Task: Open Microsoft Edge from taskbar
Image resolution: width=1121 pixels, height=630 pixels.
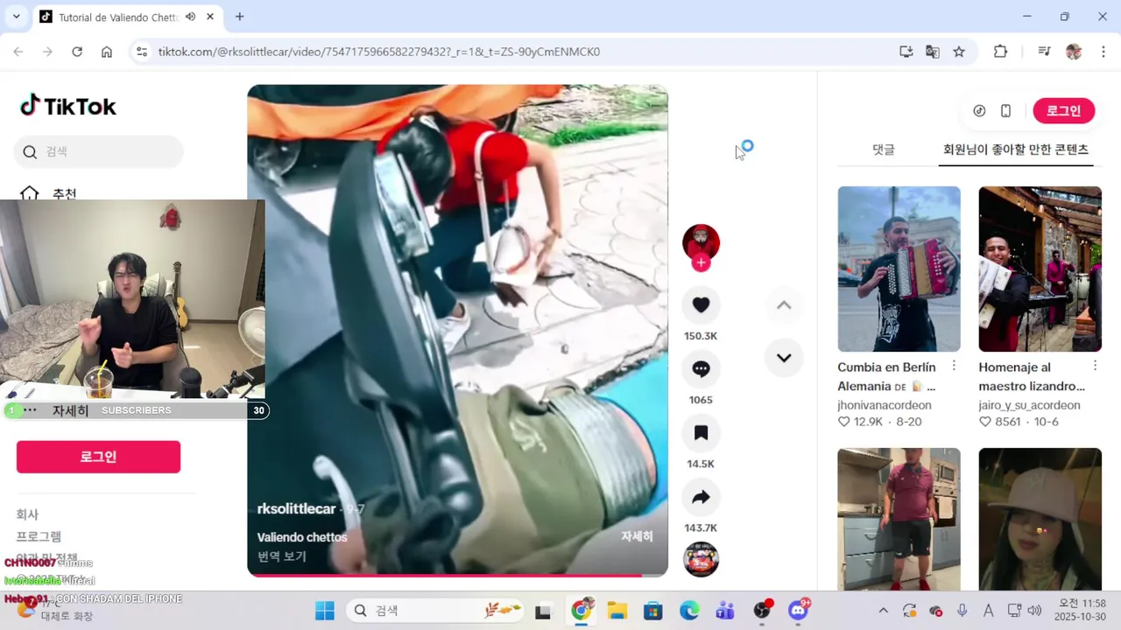Action: (x=689, y=611)
